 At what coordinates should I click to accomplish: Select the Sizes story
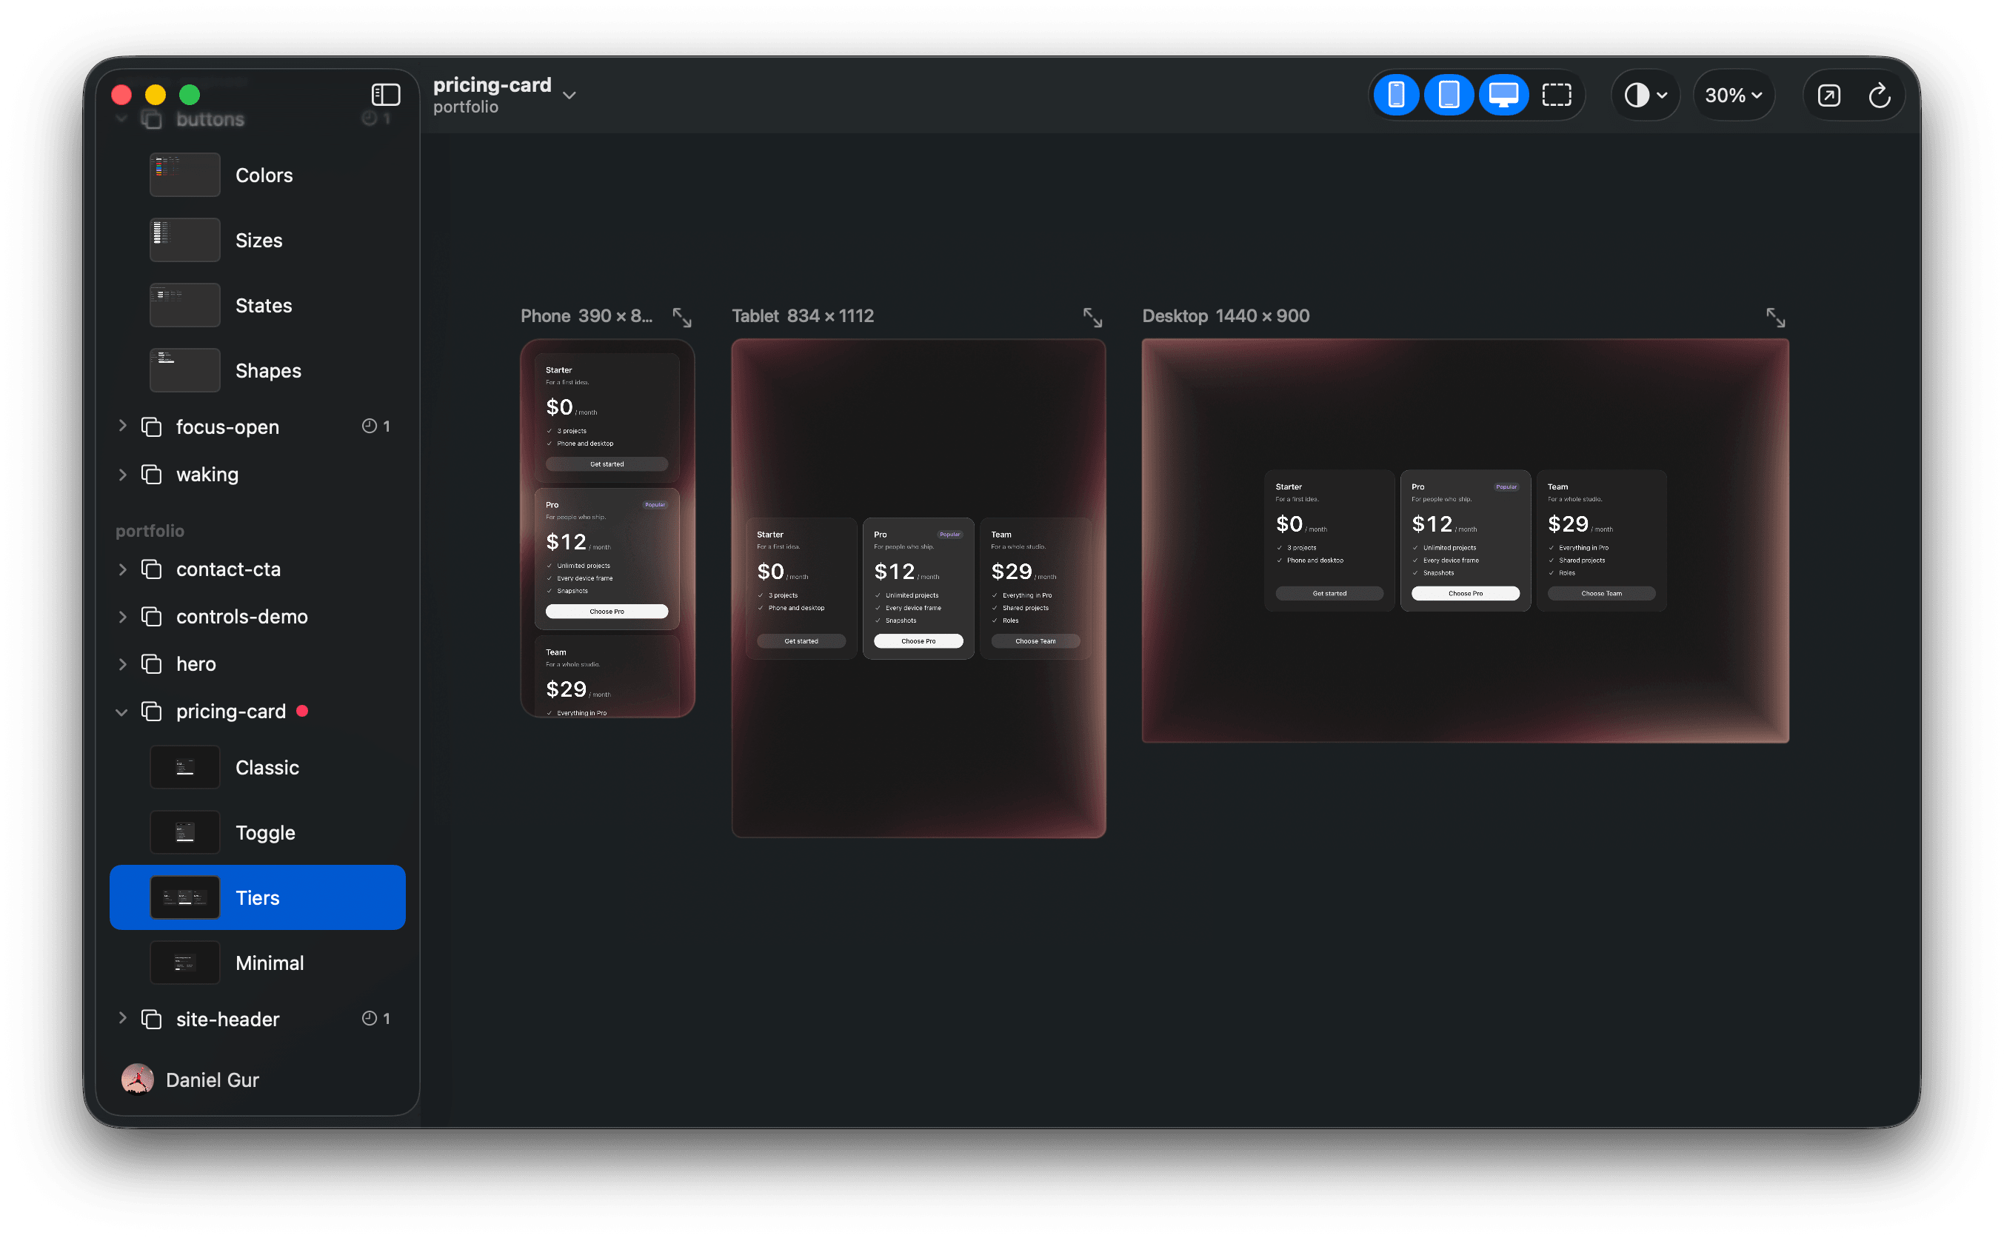(258, 241)
